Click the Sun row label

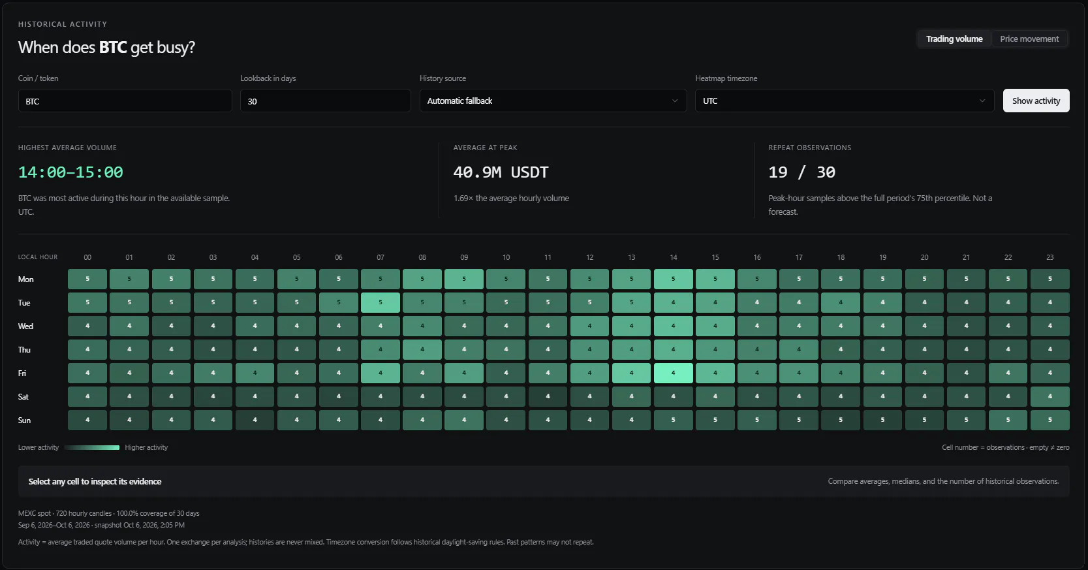pos(24,420)
